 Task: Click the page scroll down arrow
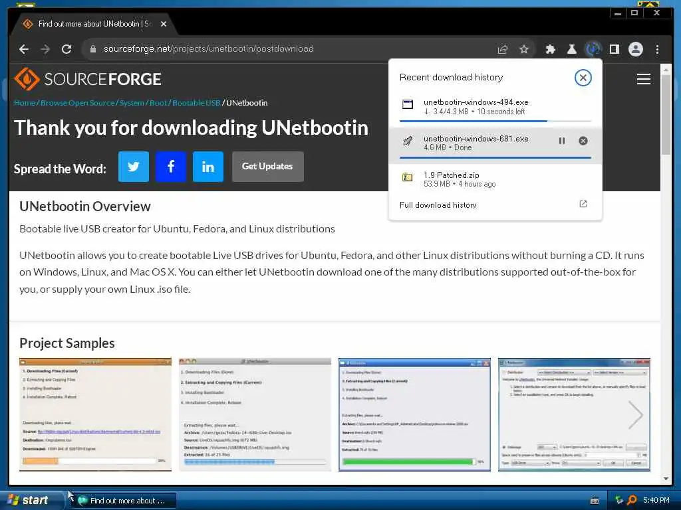[666, 479]
